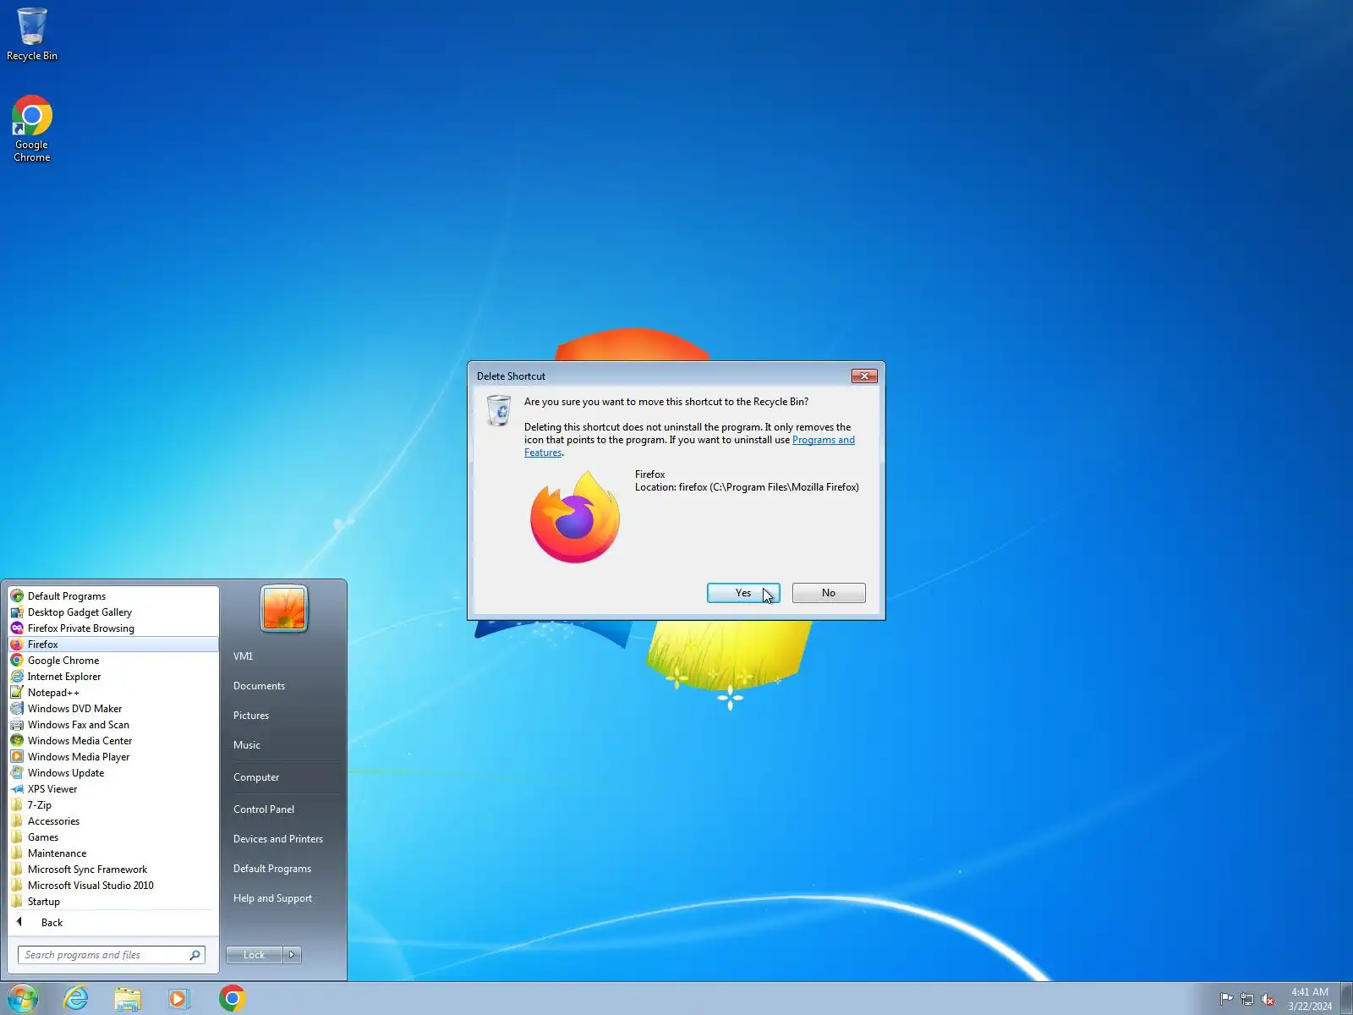Click the user account picture in Start menu
The image size is (1353, 1015).
tap(284, 608)
